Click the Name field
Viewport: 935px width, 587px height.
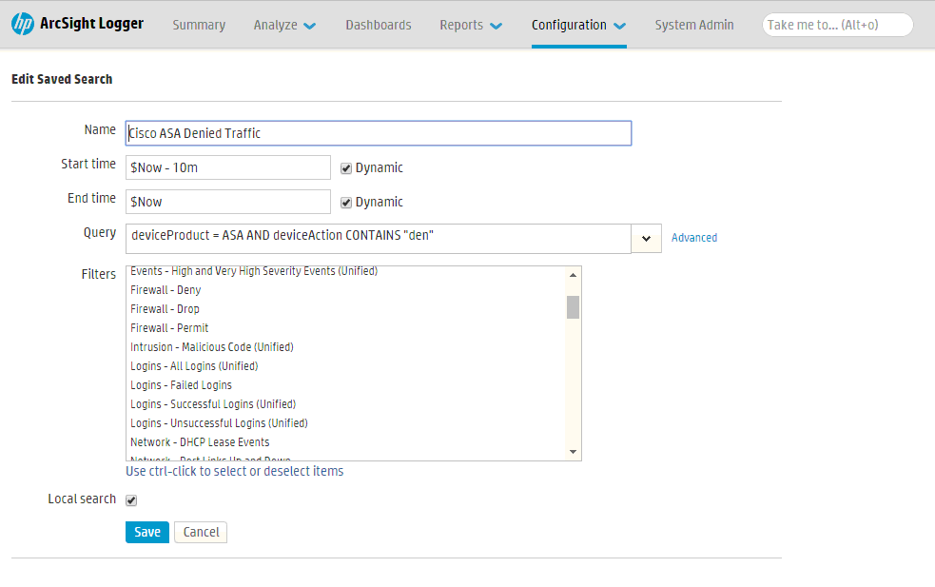point(379,133)
